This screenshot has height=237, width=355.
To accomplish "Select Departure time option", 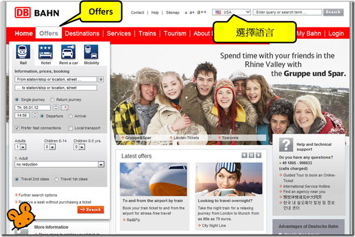I will coord(42,116).
